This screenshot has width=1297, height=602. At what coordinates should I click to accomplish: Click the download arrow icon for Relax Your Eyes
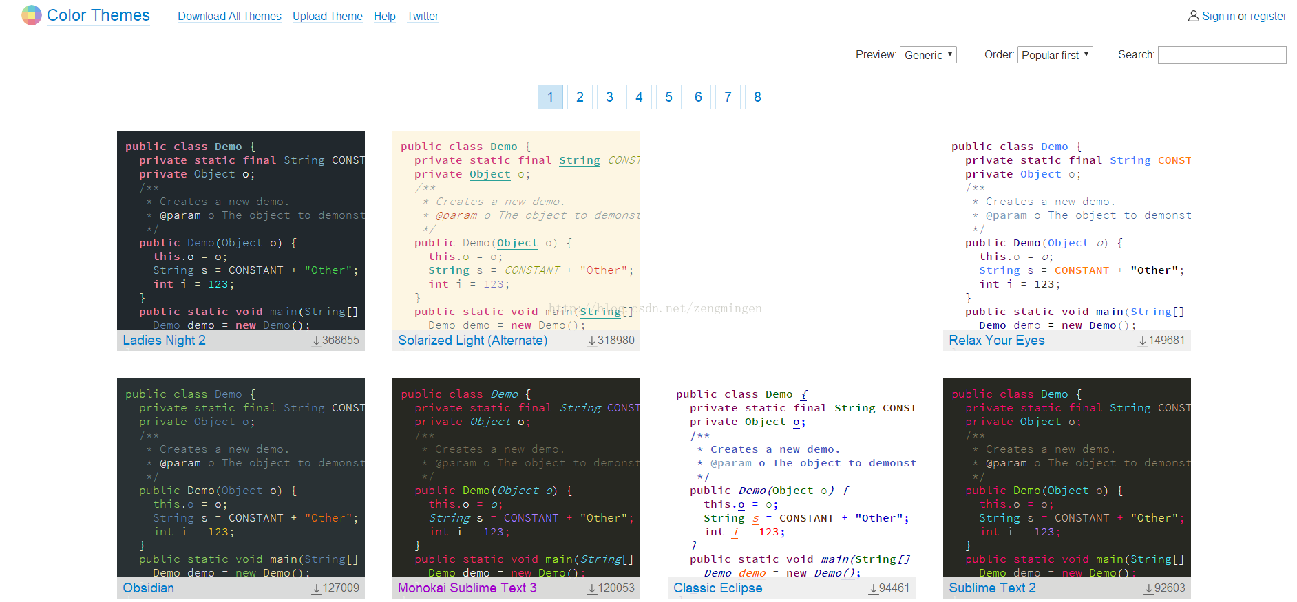tap(1143, 341)
